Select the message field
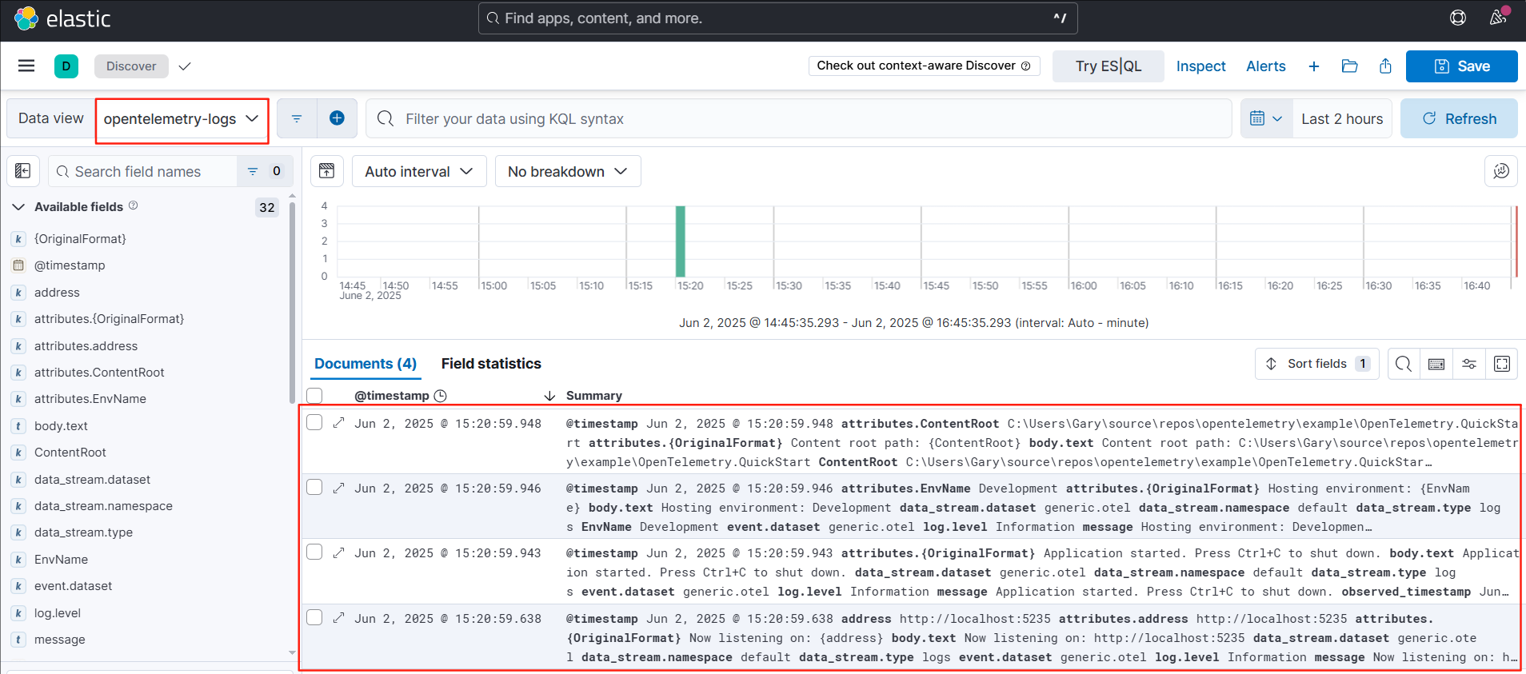 pos(59,640)
